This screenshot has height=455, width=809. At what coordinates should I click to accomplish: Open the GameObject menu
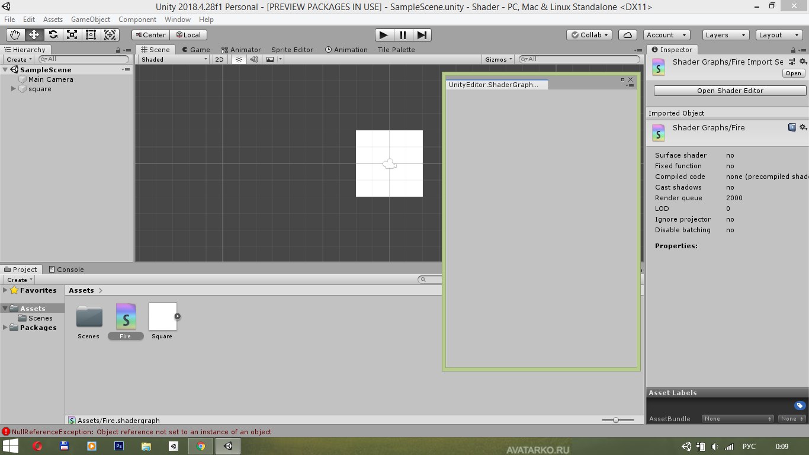coord(91,20)
